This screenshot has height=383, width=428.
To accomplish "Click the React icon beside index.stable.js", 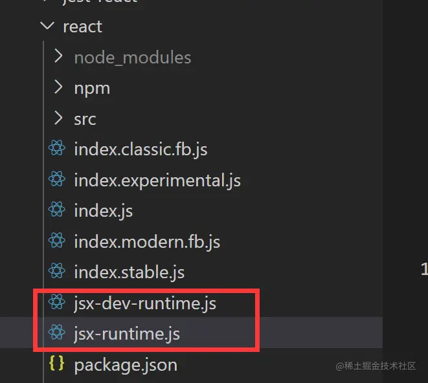I will 57,271.
